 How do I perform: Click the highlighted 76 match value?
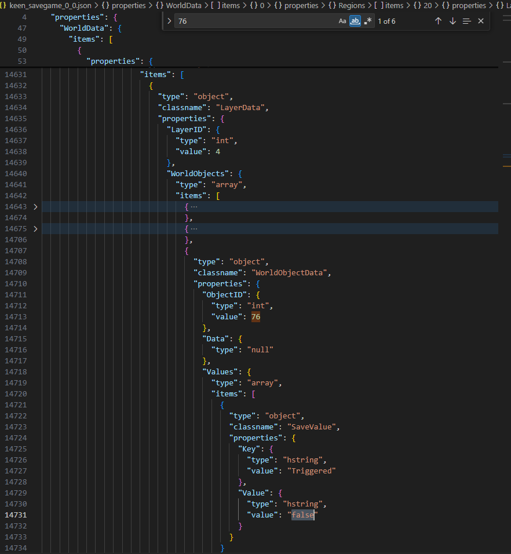pyautogui.click(x=256, y=317)
